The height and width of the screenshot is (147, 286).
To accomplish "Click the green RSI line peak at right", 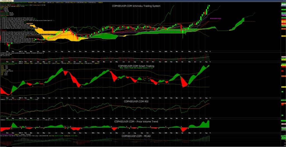I will 208,100.
